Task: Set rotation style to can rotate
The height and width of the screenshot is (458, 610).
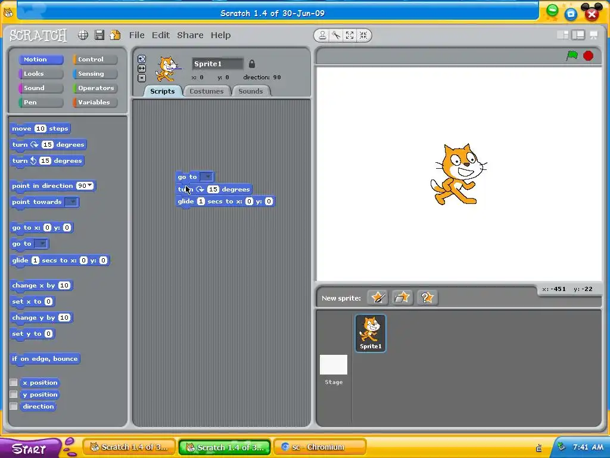Action: pyautogui.click(x=142, y=59)
